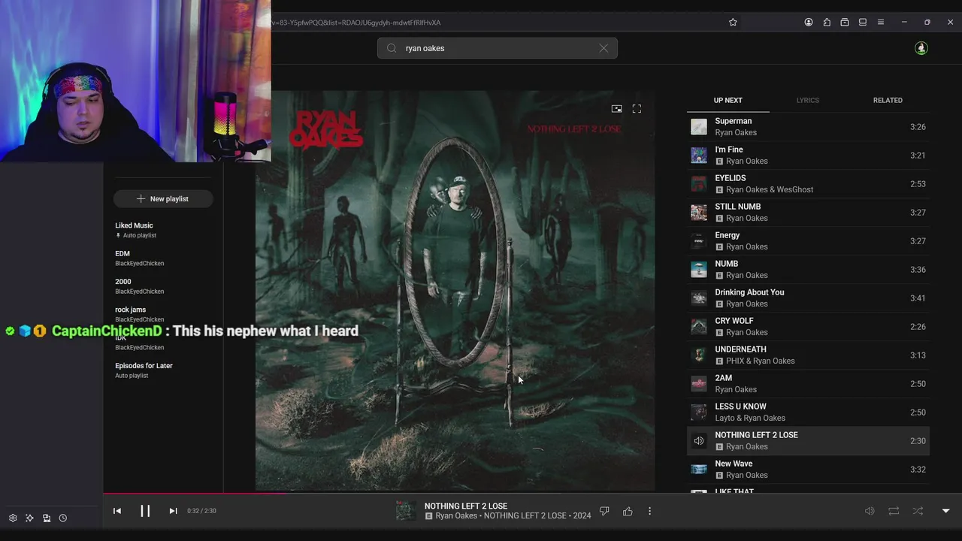
Task: Open the browser extensions puzzle icon
Action: click(x=827, y=23)
